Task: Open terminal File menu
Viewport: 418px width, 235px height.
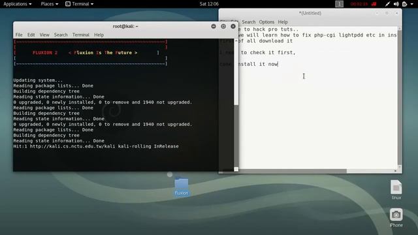Action: pos(19,35)
